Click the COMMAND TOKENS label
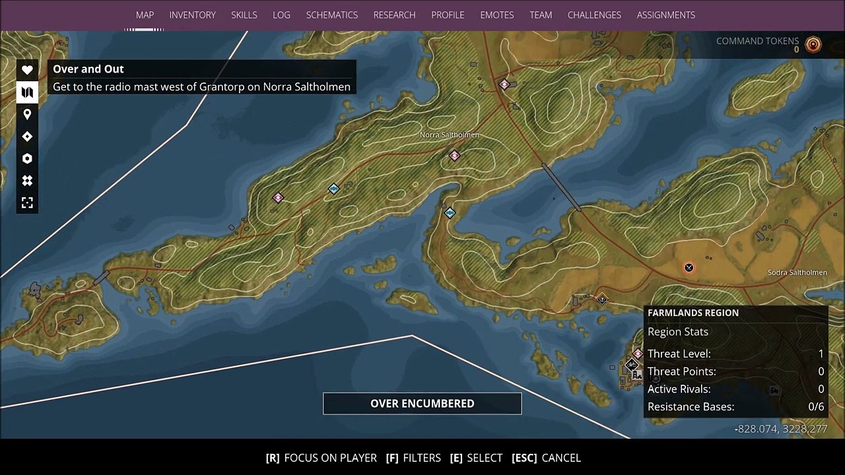This screenshot has height=475, width=845. [x=758, y=41]
